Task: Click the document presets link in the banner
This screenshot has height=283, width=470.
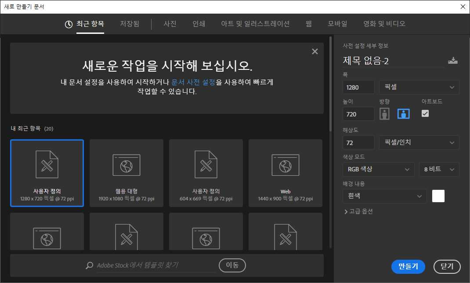Action: point(193,82)
